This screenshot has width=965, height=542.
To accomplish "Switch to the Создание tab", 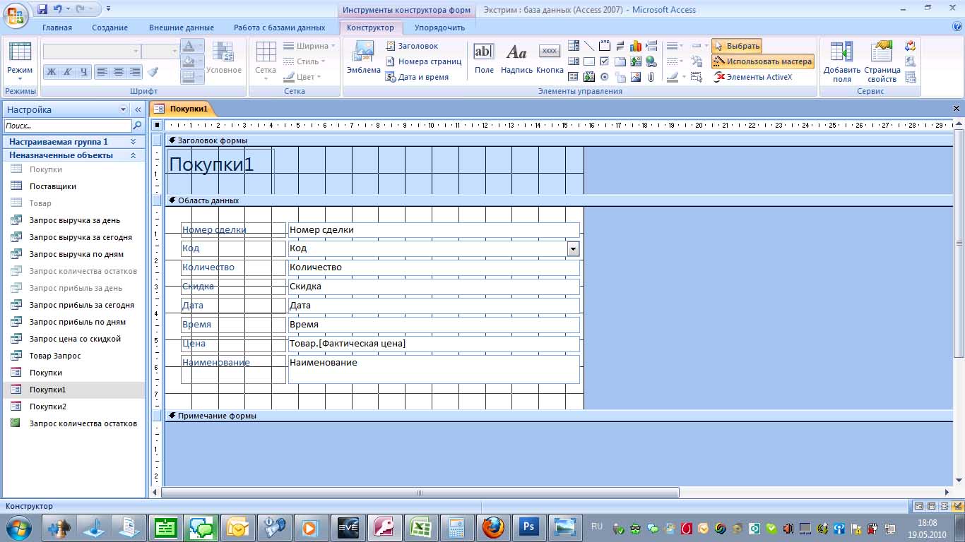I will [x=109, y=28].
